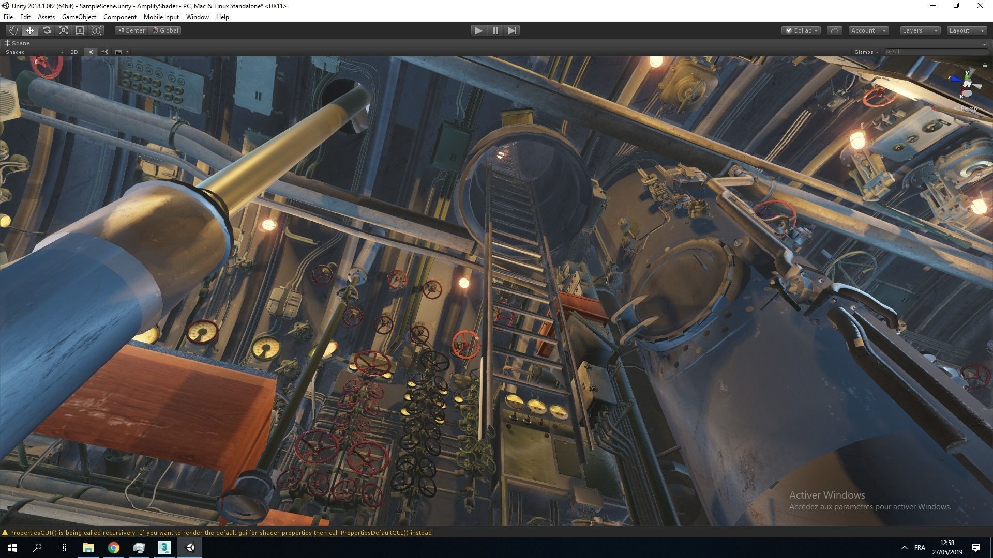The width and height of the screenshot is (993, 558).
Task: Select the Hand tool
Action: pos(13,30)
